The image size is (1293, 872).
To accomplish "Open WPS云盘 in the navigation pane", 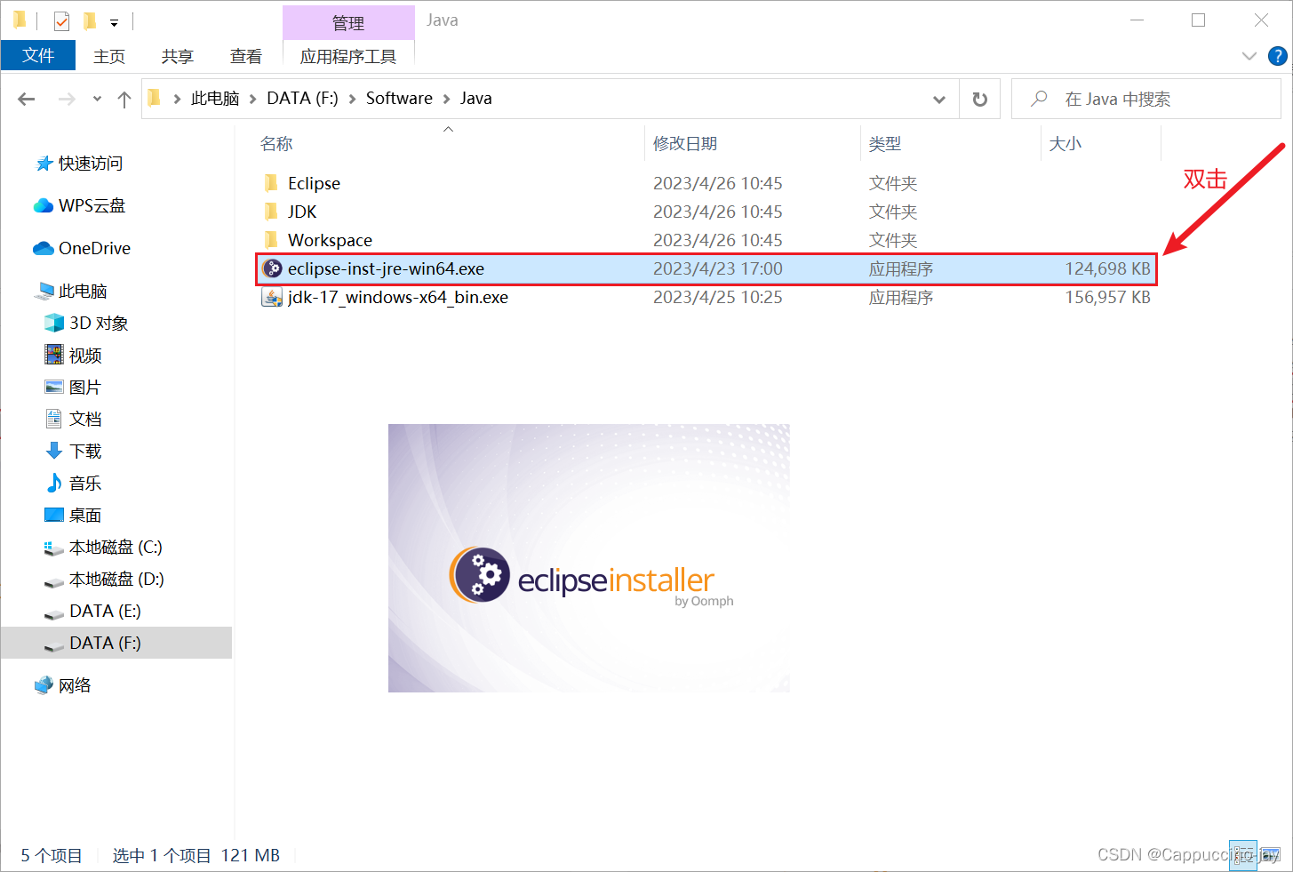I will coord(92,205).
